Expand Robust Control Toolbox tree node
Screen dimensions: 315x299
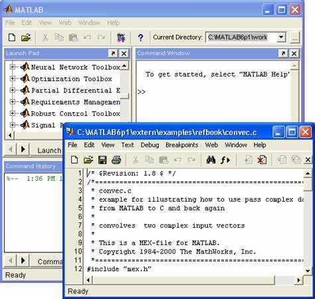click(x=13, y=113)
